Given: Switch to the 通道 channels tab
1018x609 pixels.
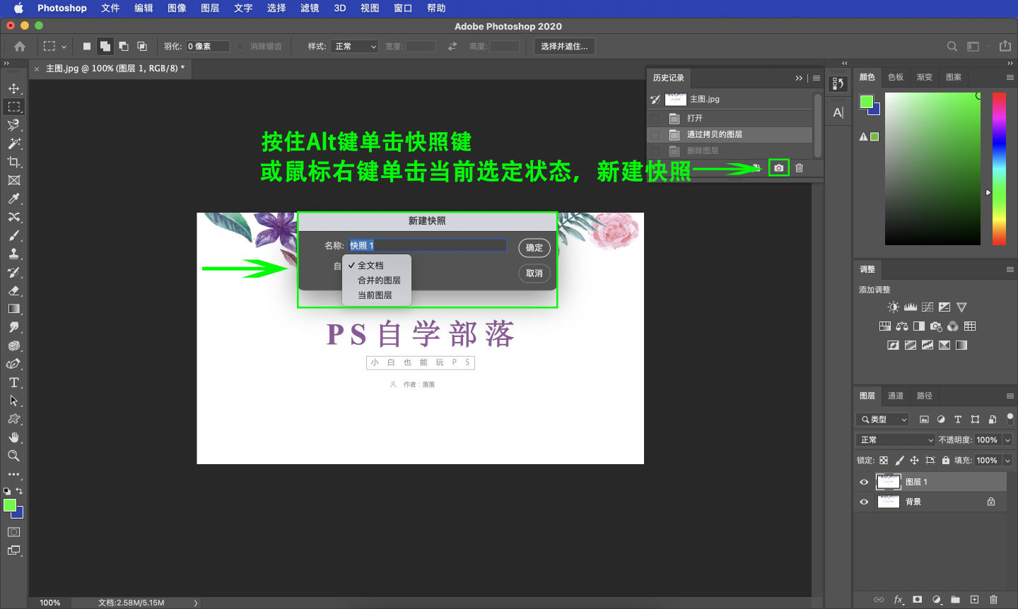Looking at the screenshot, I should pos(895,396).
